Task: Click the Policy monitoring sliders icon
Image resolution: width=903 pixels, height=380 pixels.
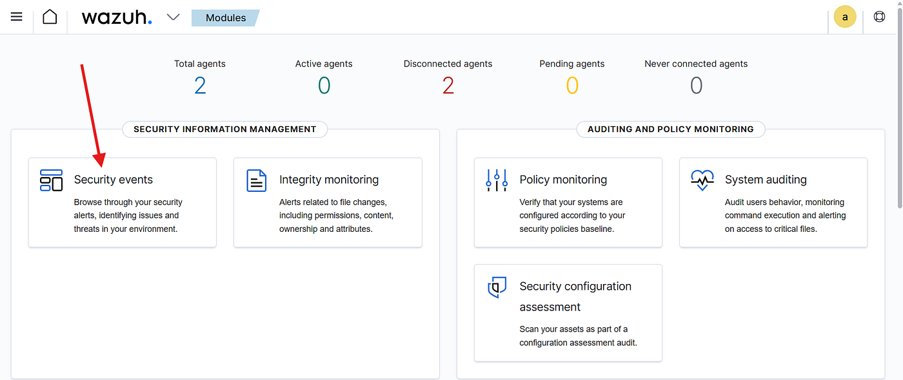Action: (497, 180)
